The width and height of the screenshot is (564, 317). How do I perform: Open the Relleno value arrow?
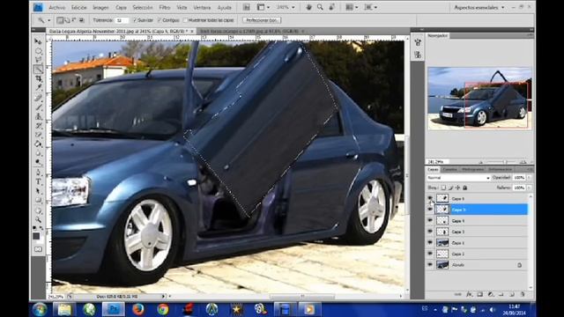tap(529, 188)
